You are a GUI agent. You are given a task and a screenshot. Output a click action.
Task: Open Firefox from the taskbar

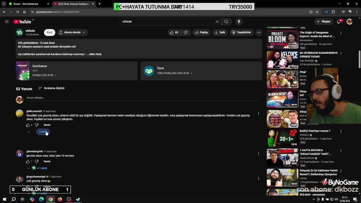[60, 199]
